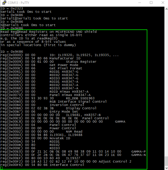This screenshot has height=170, width=168.
Task: Click the vertical scrollbar thumb
Action: tap(166, 161)
